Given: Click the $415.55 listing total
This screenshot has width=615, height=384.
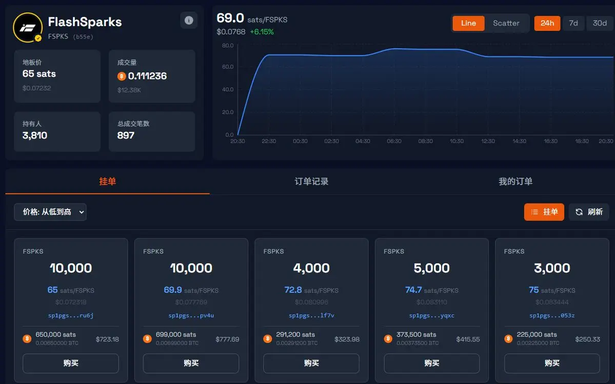Looking at the screenshot, I should click(x=468, y=339).
